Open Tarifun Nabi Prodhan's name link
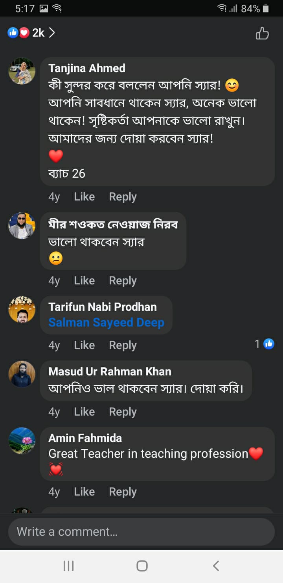 tap(102, 307)
